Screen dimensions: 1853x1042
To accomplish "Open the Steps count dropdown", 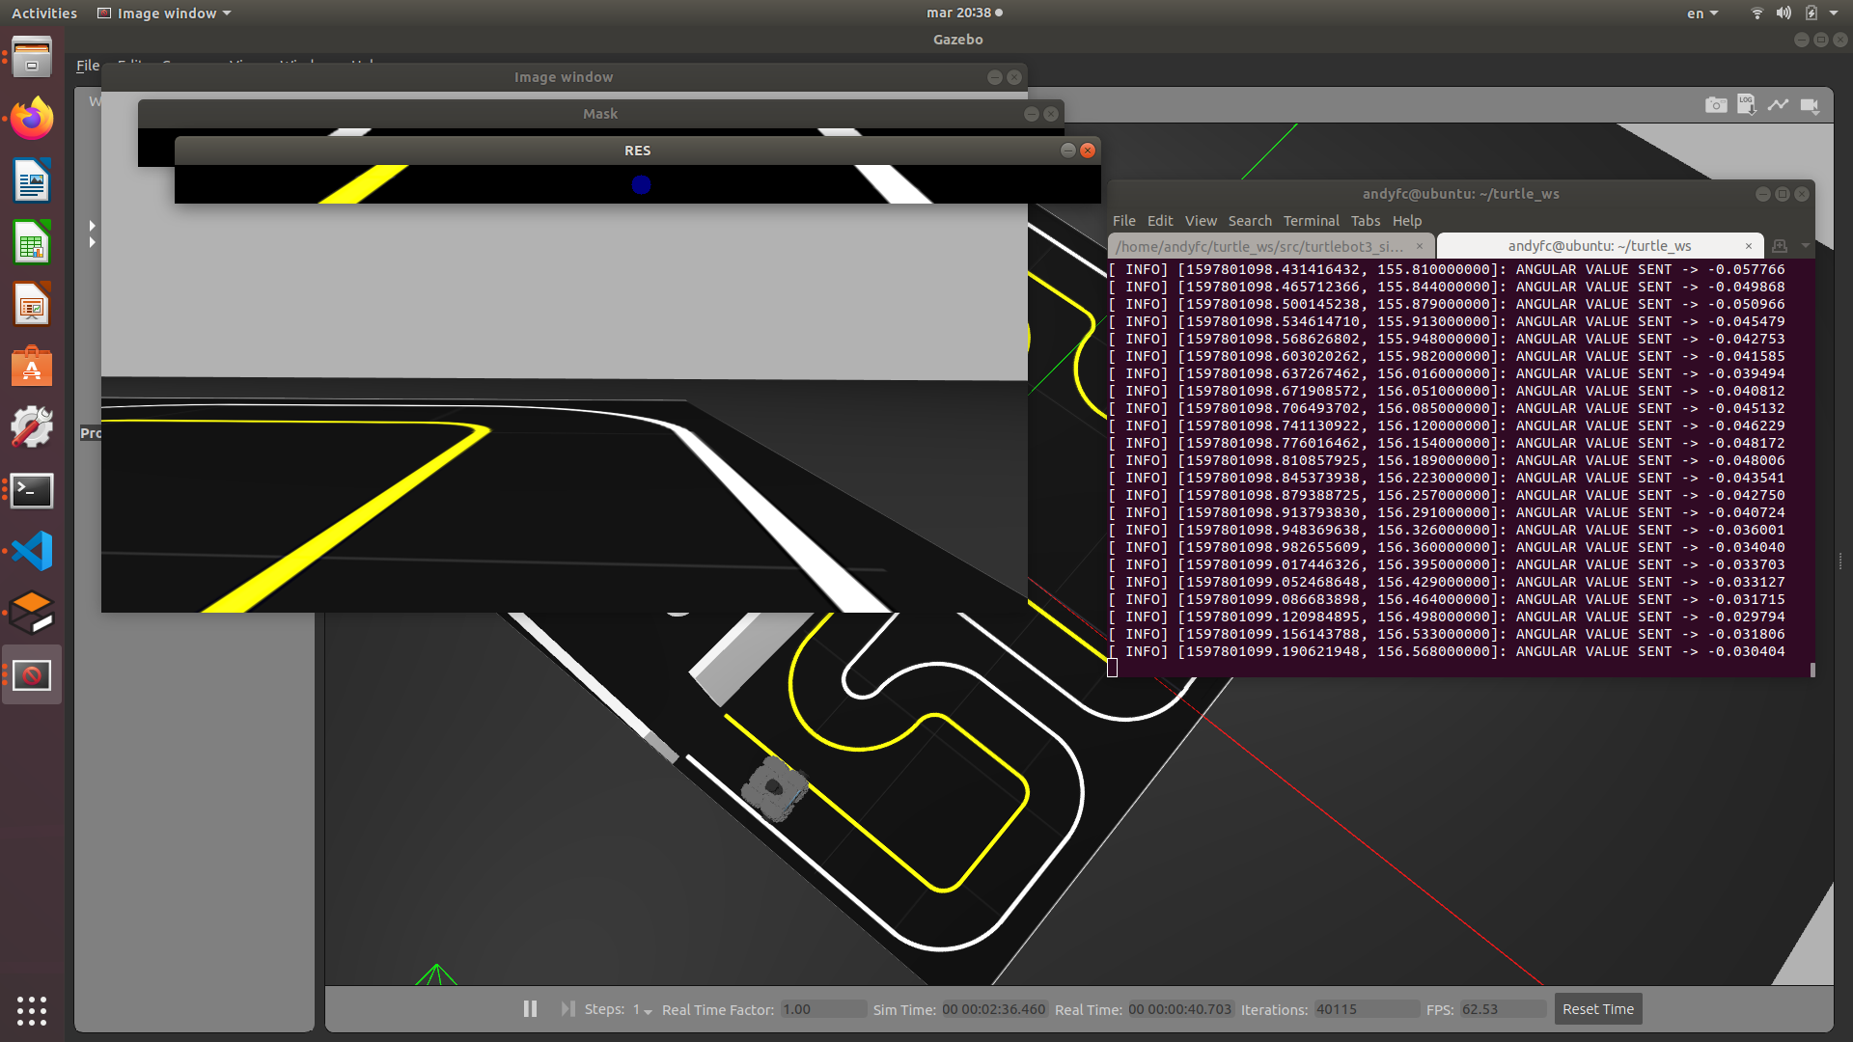I will coord(643,1009).
